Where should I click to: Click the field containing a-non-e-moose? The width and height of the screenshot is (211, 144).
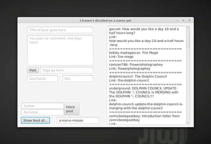pos(78,120)
